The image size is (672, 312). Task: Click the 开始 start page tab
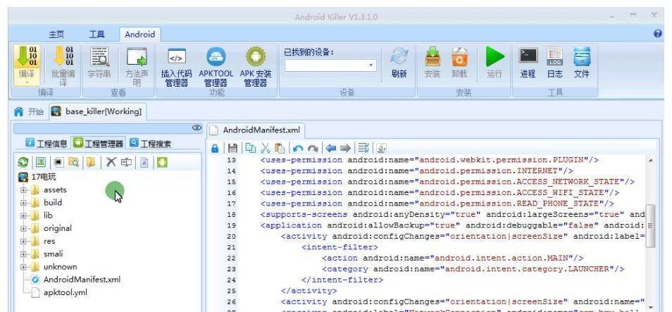[29, 111]
